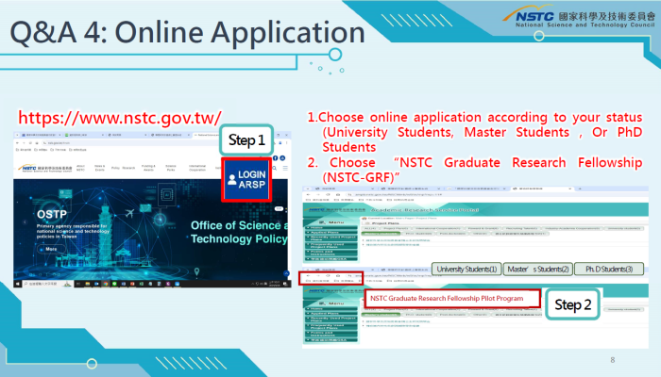Open the tab-search chevron in the upper portal browser
Screen dimensions: 661x377
[x=308, y=188]
